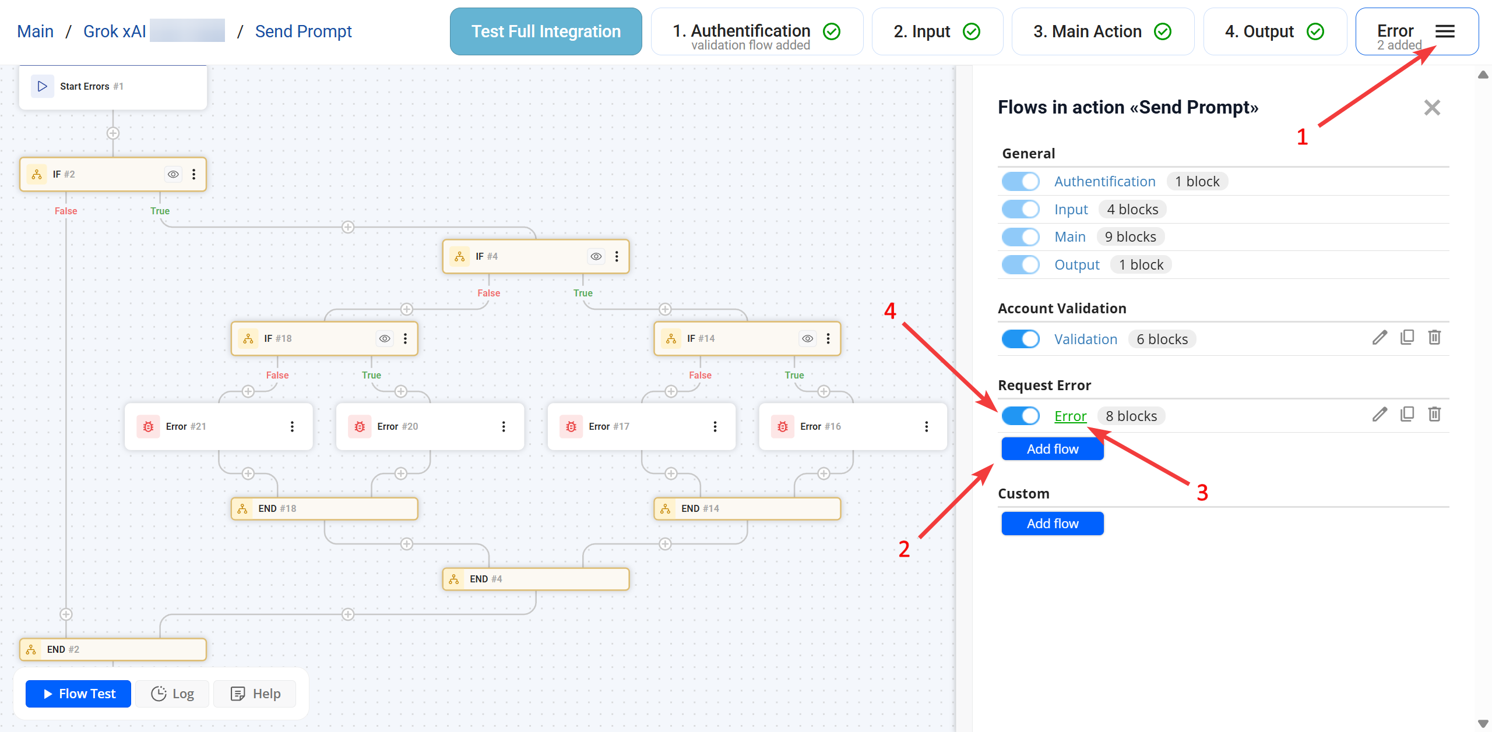The image size is (1492, 732).
Task: Open three-dot menu on IF #2
Action: coord(194,174)
